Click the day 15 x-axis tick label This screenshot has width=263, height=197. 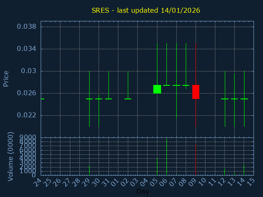(x=251, y=182)
